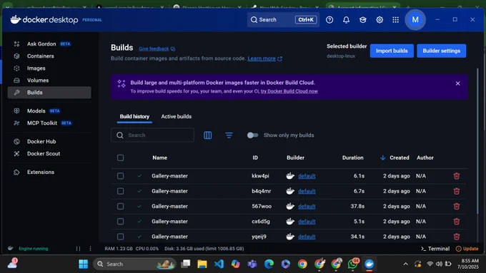This screenshot has height=273, width=486.
Task: Delete build cx6d5g with trash icon
Action: (x=457, y=222)
